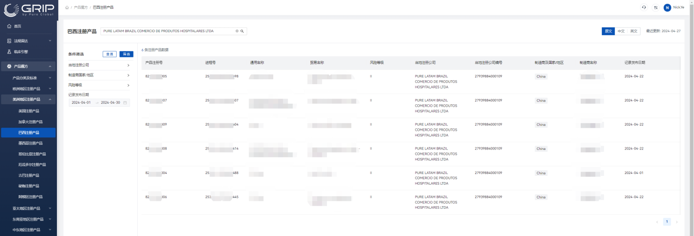
Task: Expand 中东地区注册产品 submenu
Action: tap(50, 230)
